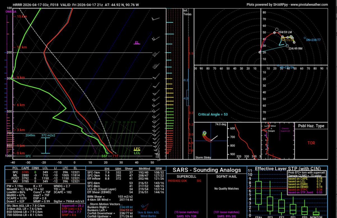Click the '234/49 RM' hodograph label

point(295,49)
